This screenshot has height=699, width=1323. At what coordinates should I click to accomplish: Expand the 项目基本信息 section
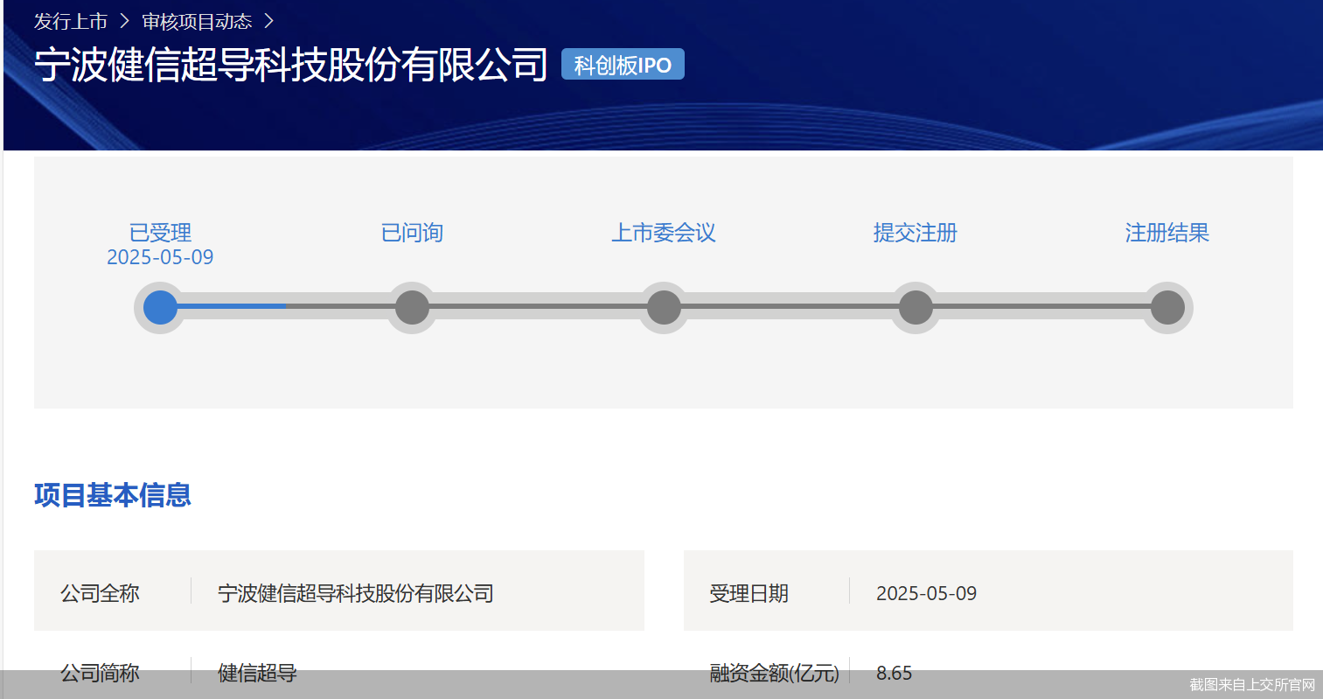[113, 496]
